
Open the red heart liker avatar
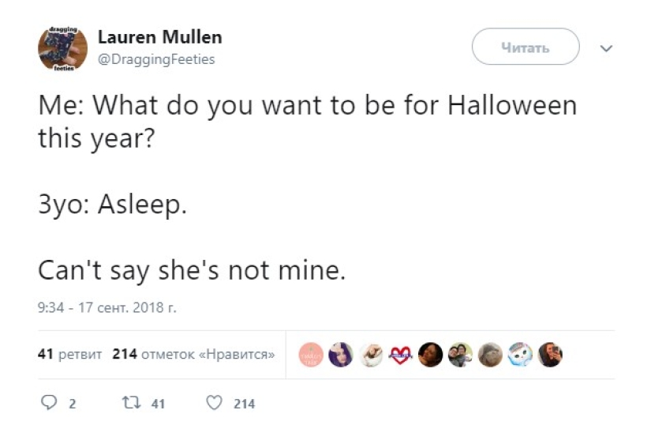click(x=401, y=355)
